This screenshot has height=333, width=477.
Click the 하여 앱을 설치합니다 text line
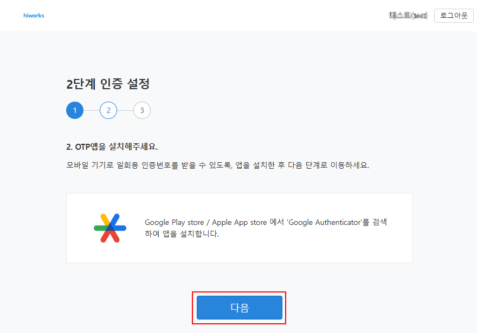coord(182,234)
